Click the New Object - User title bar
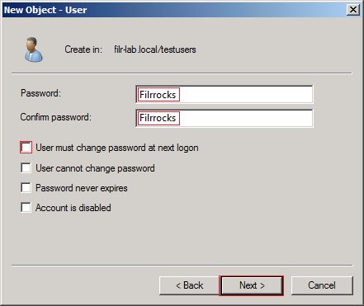The image size is (364, 306). 174,10
